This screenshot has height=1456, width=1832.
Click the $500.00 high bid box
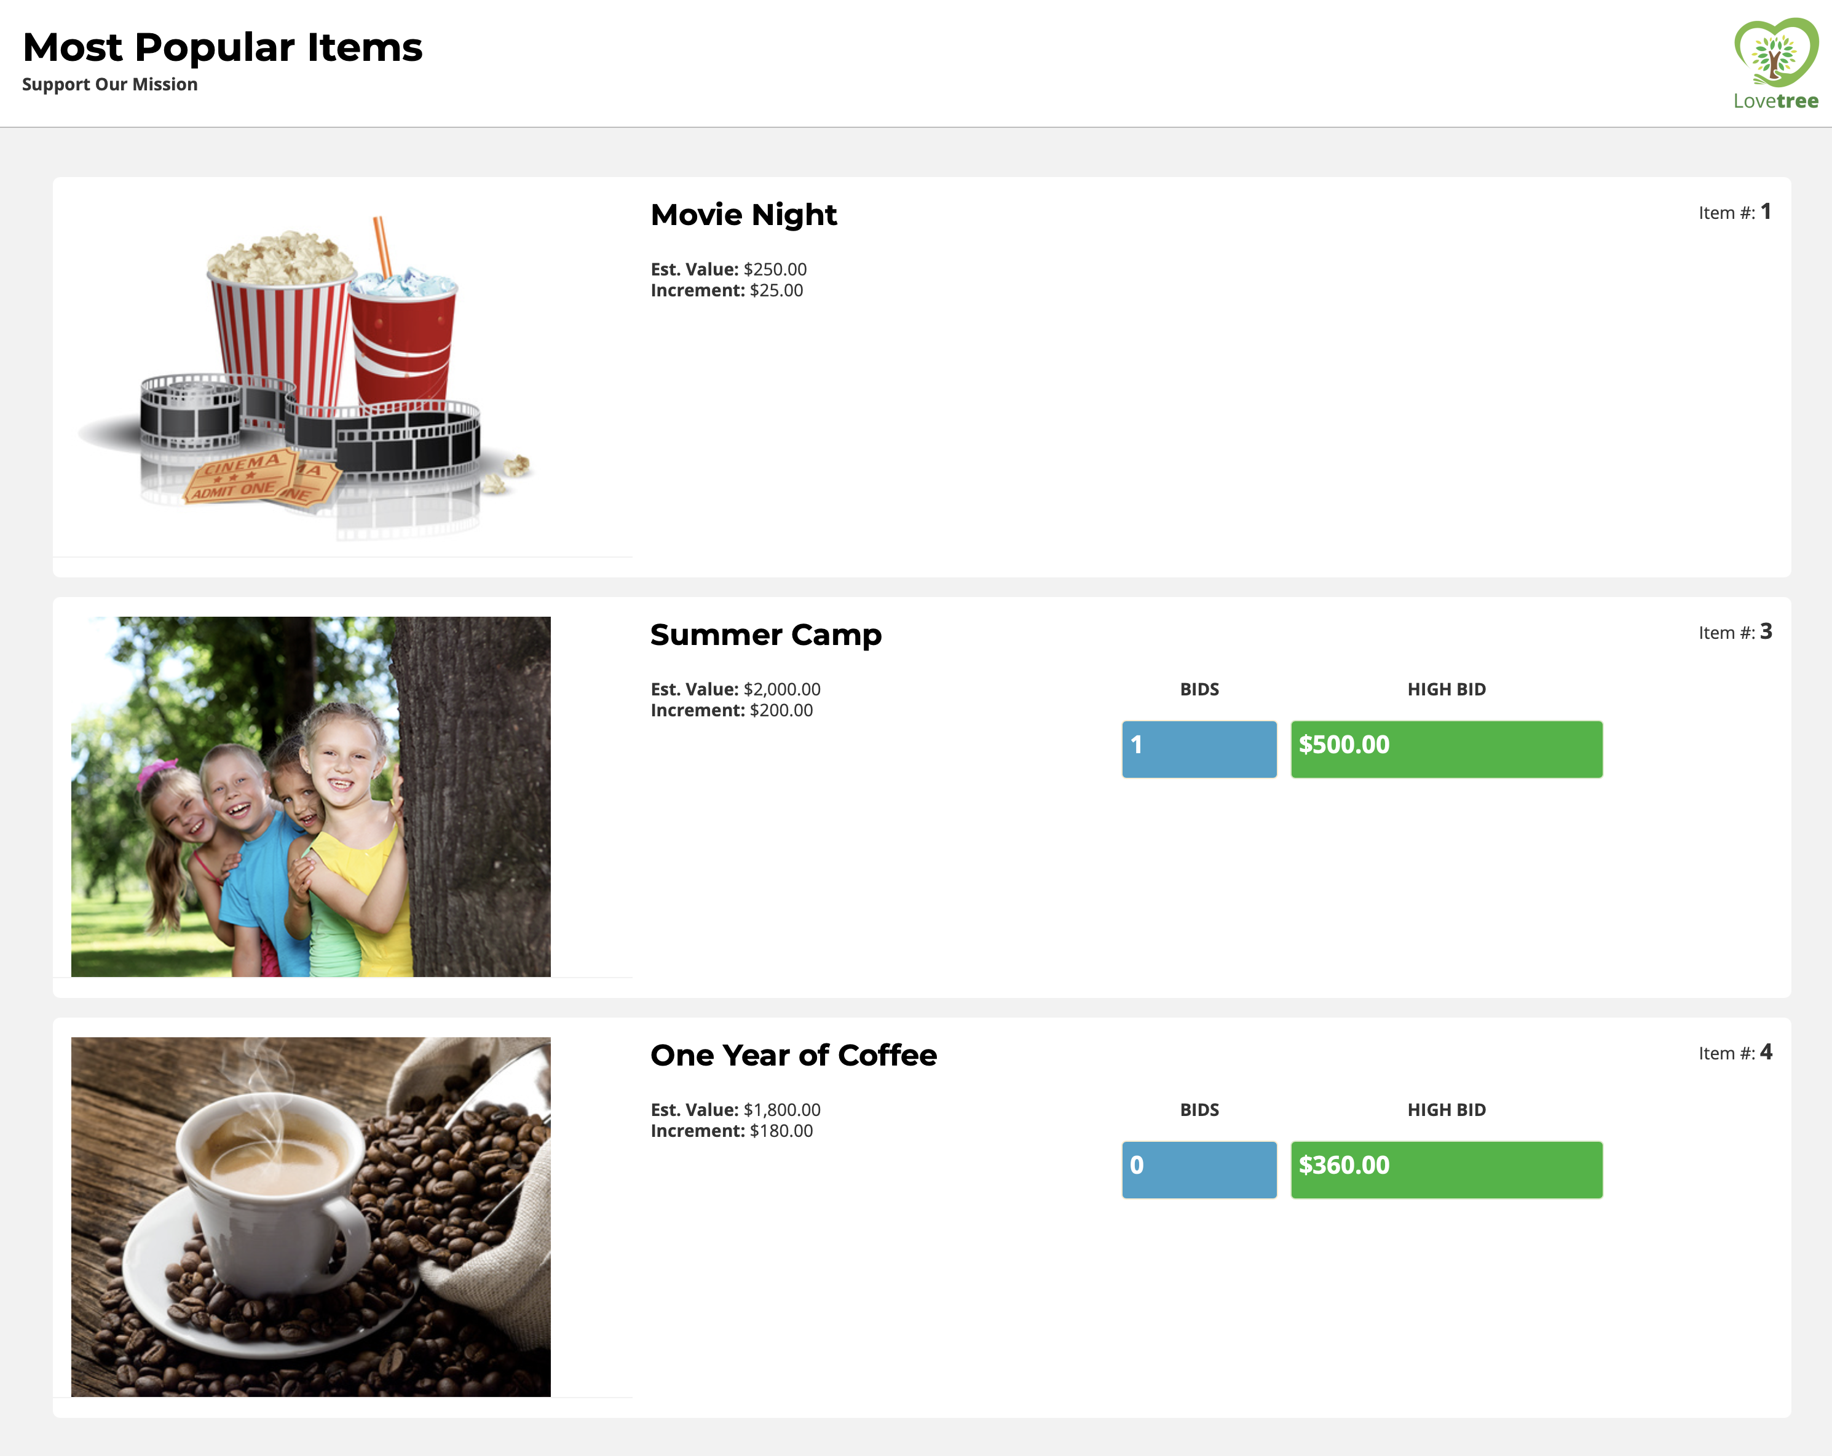point(1446,749)
